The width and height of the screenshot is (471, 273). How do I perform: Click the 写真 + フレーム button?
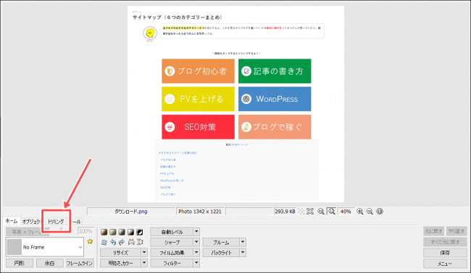(x=28, y=232)
